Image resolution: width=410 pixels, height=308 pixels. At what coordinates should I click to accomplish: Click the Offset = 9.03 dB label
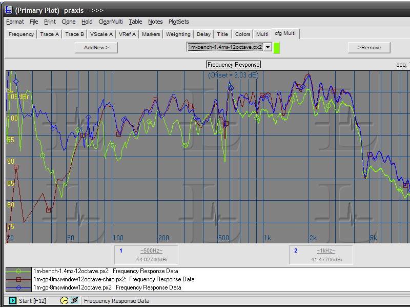point(233,75)
